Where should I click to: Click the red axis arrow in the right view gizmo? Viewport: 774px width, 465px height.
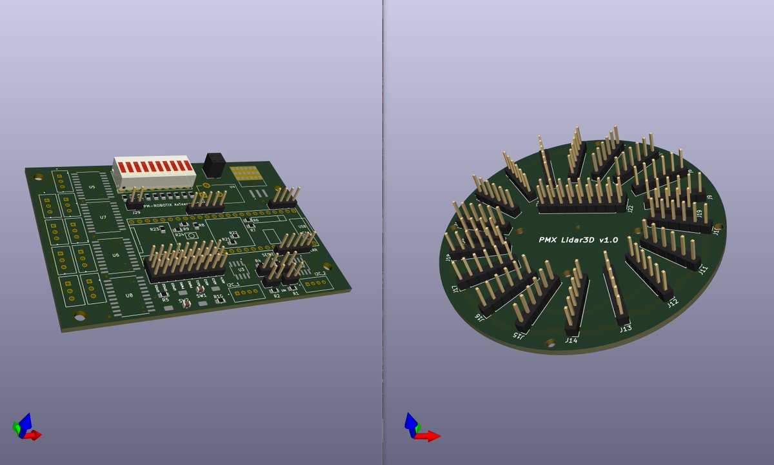pos(429,436)
